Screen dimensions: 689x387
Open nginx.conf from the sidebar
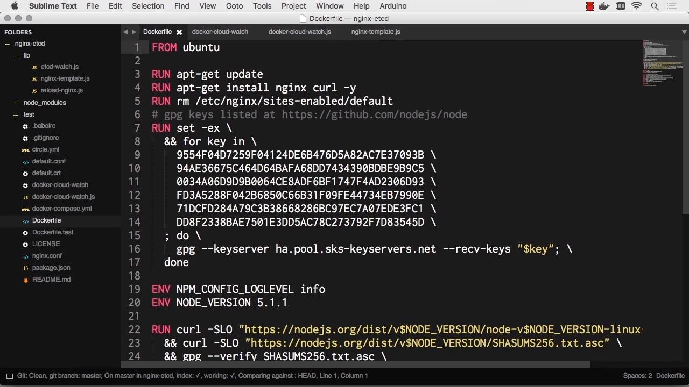tap(47, 256)
